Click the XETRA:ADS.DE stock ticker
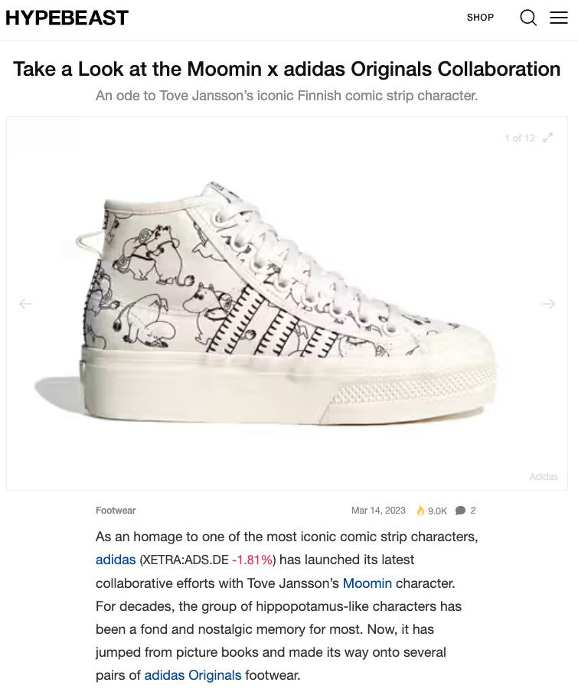The height and width of the screenshot is (692, 578). point(186,560)
